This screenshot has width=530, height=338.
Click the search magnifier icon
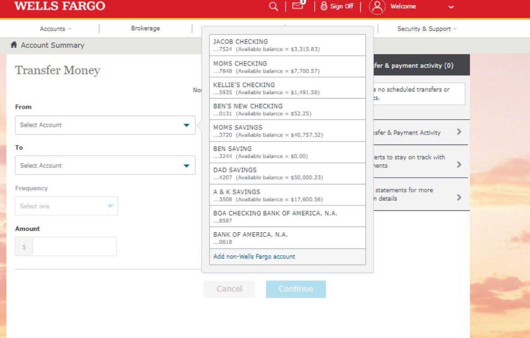click(x=273, y=7)
